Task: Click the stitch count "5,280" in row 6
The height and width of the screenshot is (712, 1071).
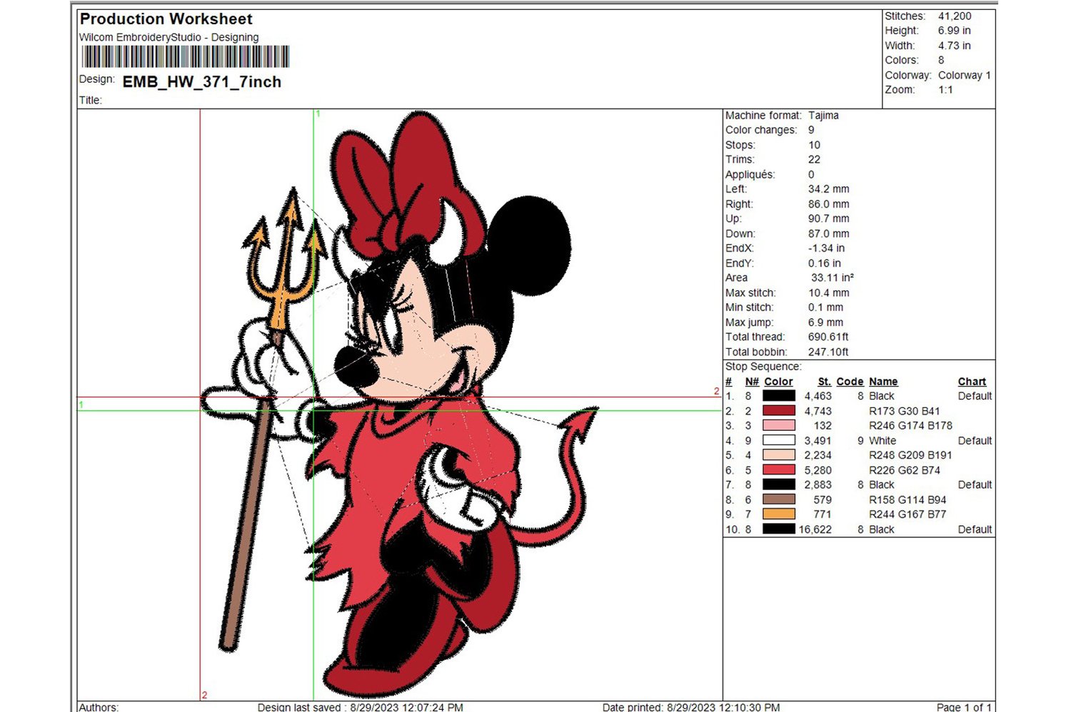Action: tap(818, 470)
